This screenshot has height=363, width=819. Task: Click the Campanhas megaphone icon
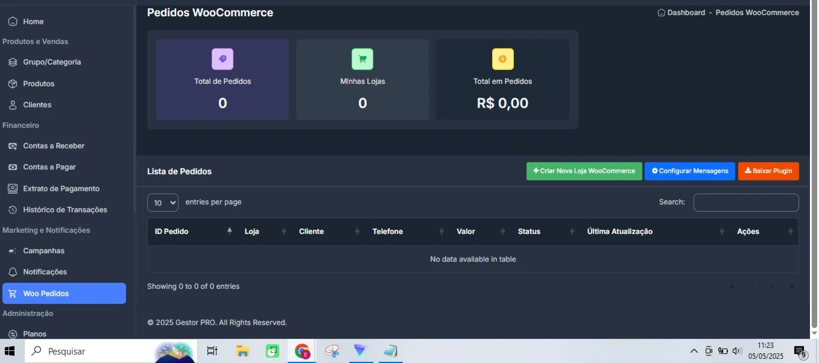[x=13, y=251]
